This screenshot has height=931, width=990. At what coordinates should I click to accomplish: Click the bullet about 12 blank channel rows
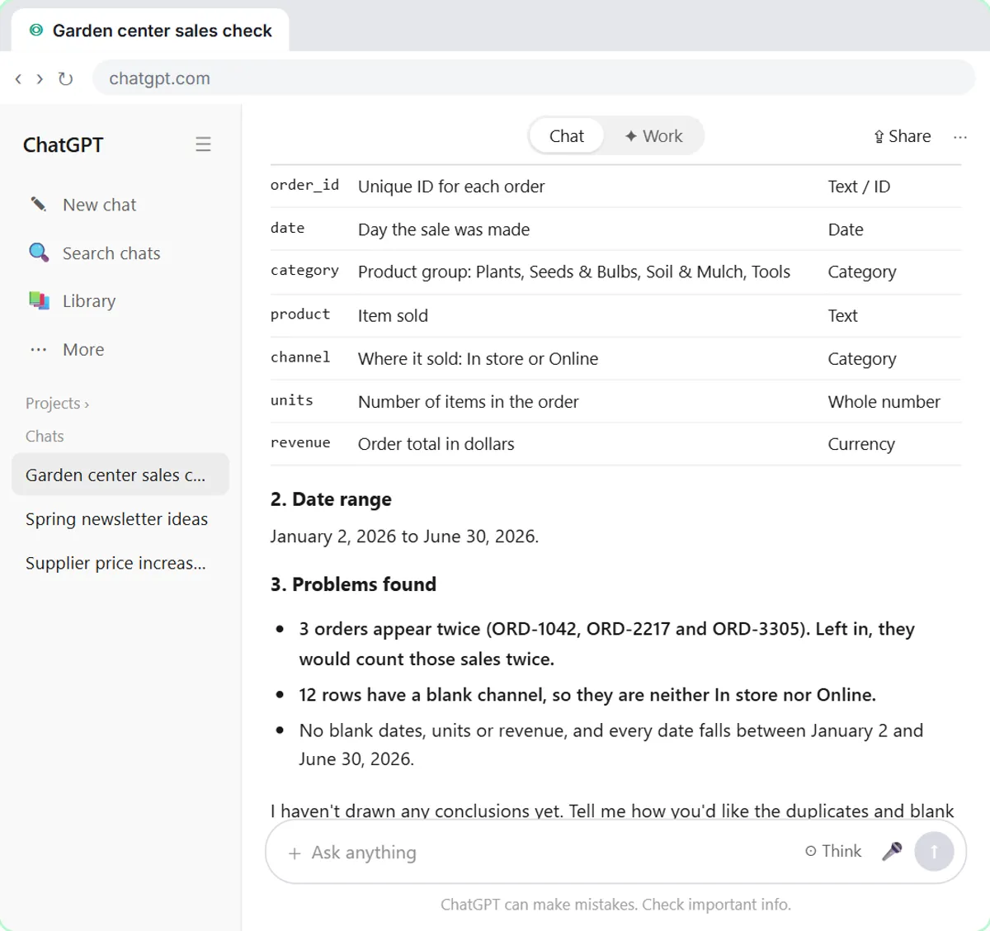coord(587,695)
